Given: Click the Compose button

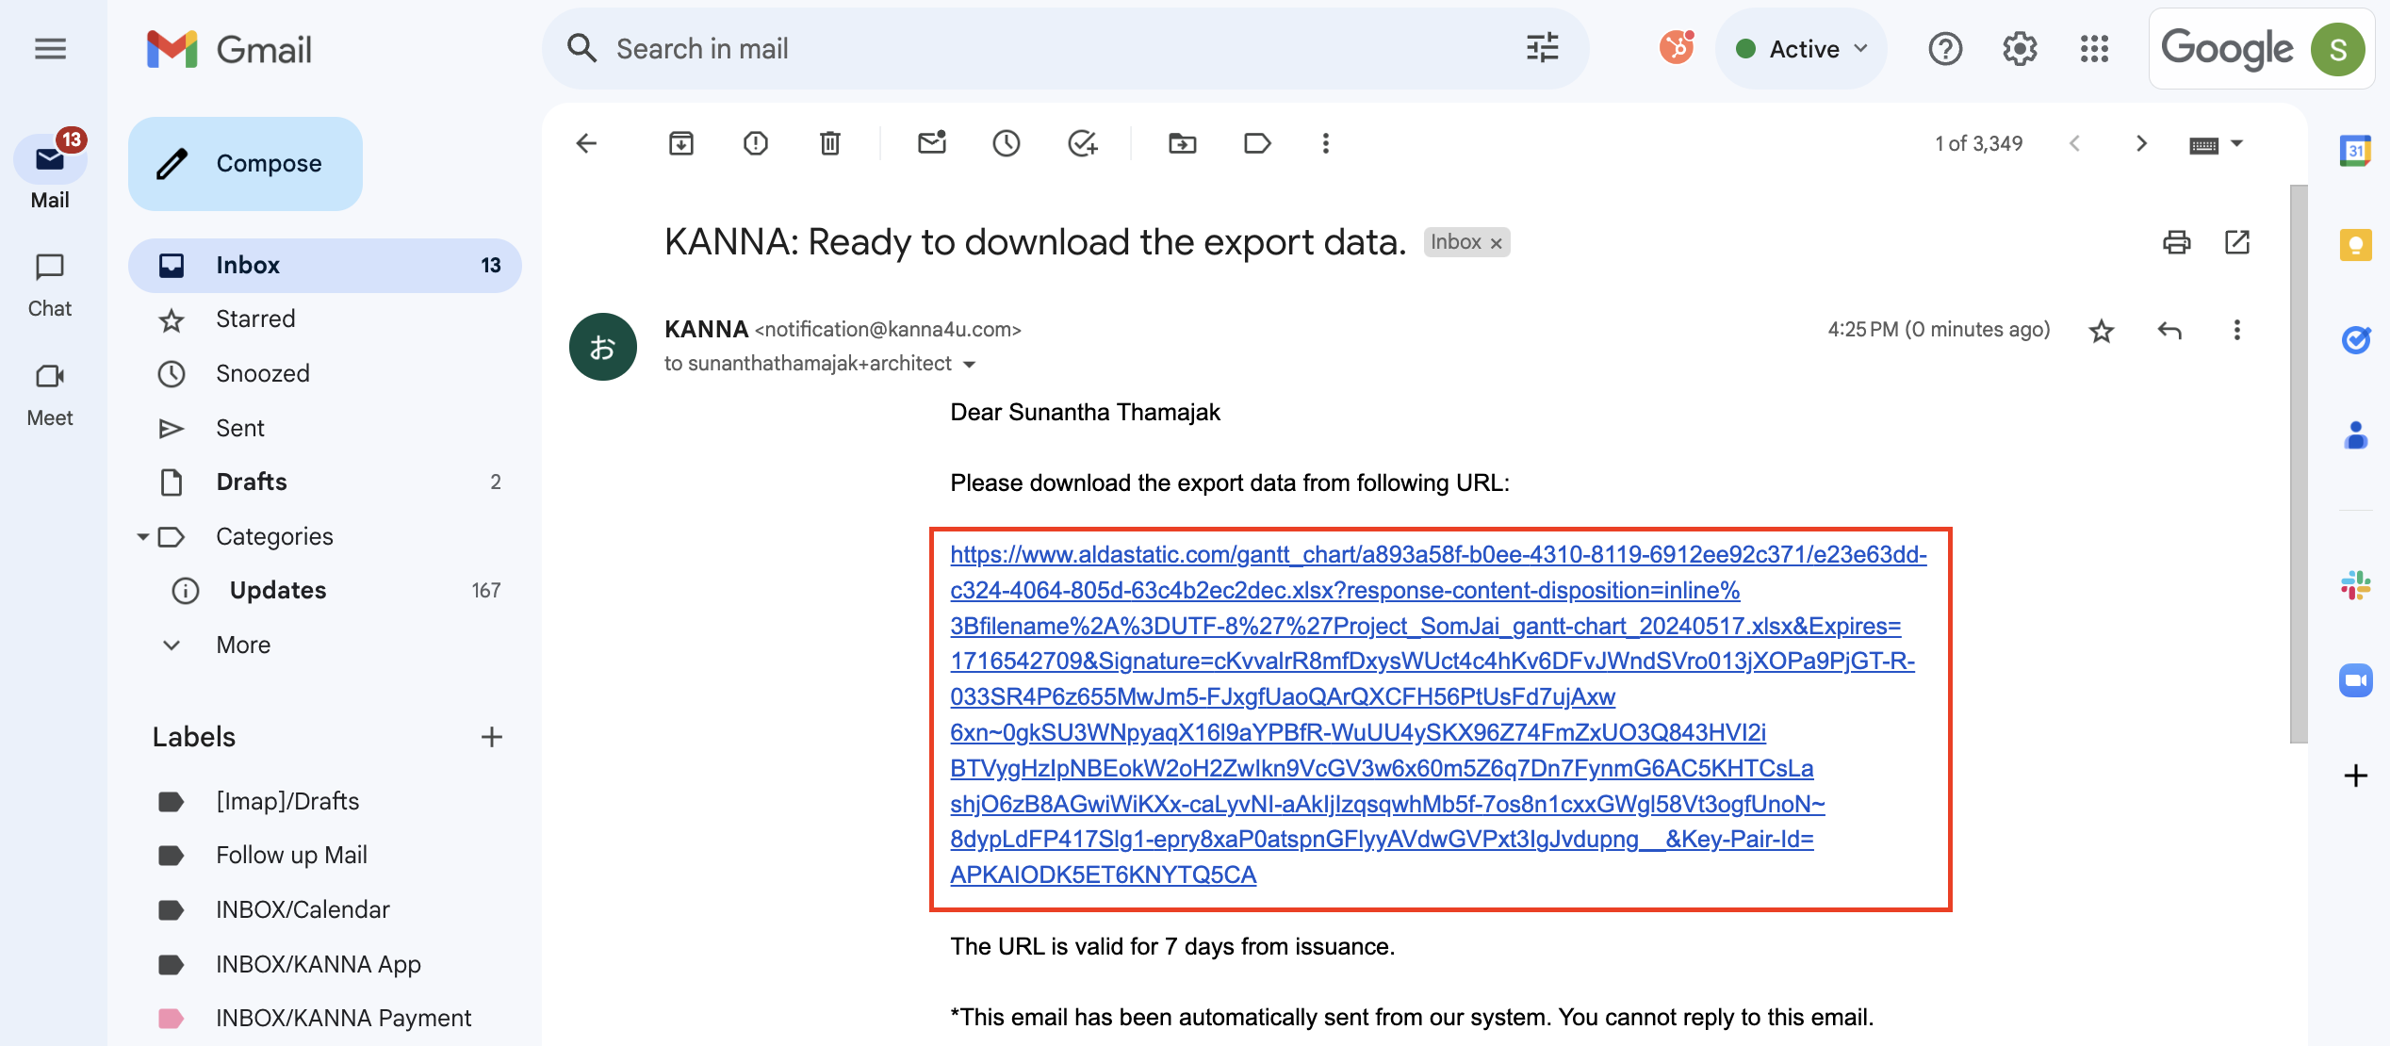Looking at the screenshot, I should tap(244, 163).
